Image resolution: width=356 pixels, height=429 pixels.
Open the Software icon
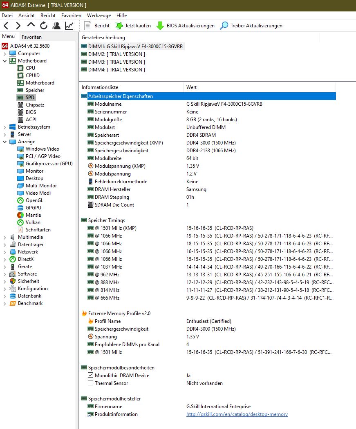click(x=13, y=274)
